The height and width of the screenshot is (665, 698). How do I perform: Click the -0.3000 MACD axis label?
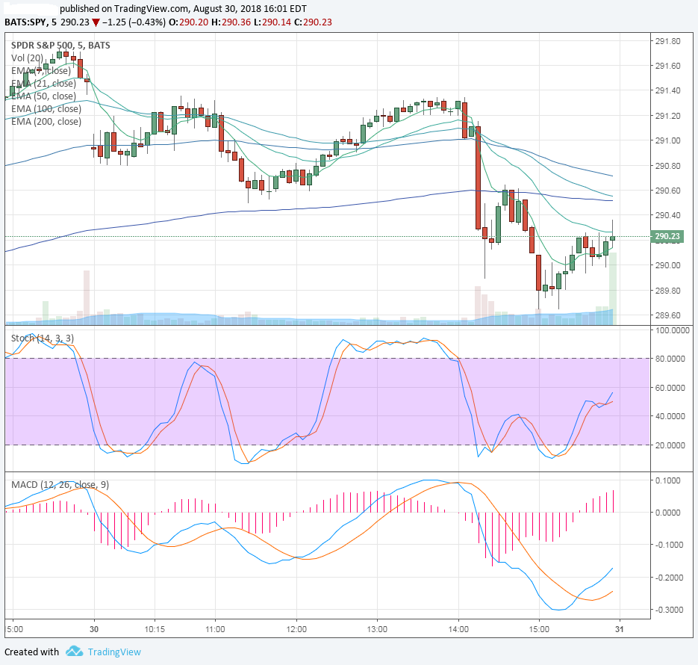click(x=667, y=610)
